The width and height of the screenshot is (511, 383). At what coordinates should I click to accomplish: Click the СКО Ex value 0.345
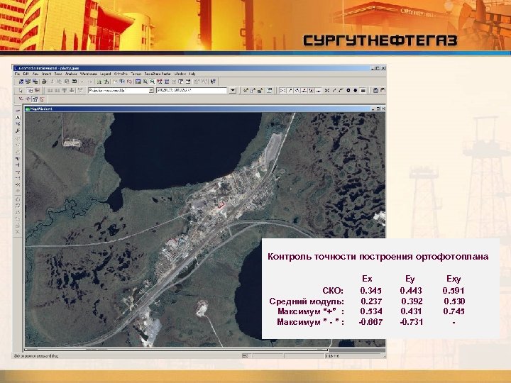click(x=371, y=291)
